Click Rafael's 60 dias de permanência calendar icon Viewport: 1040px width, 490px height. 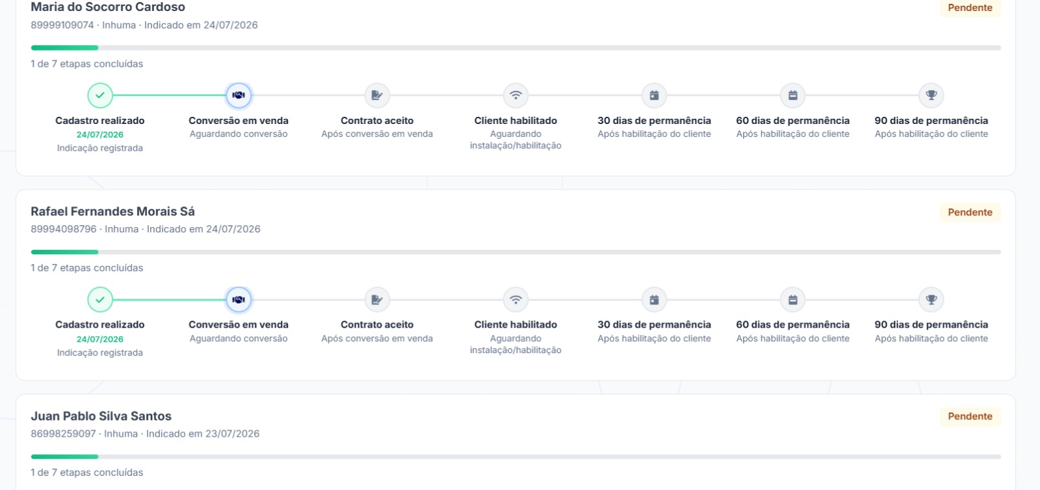pyautogui.click(x=793, y=300)
